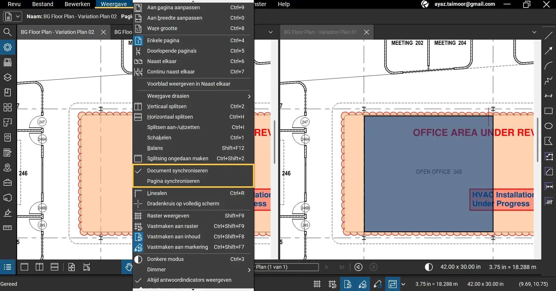
Task: Click the right pane vertical scrollbar
Action: tap(537, 139)
